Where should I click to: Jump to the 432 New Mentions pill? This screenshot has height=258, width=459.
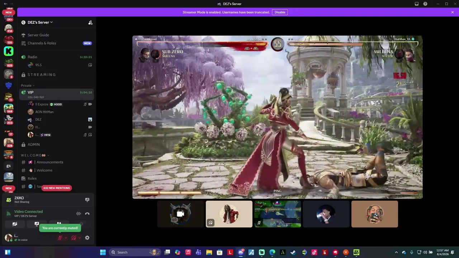point(57,188)
